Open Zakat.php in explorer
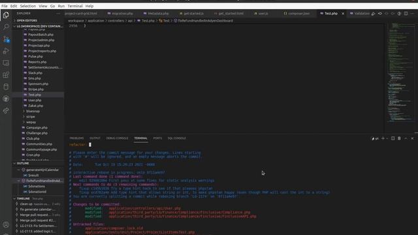Screen dimensions: 418x235 [x=35, y=106]
